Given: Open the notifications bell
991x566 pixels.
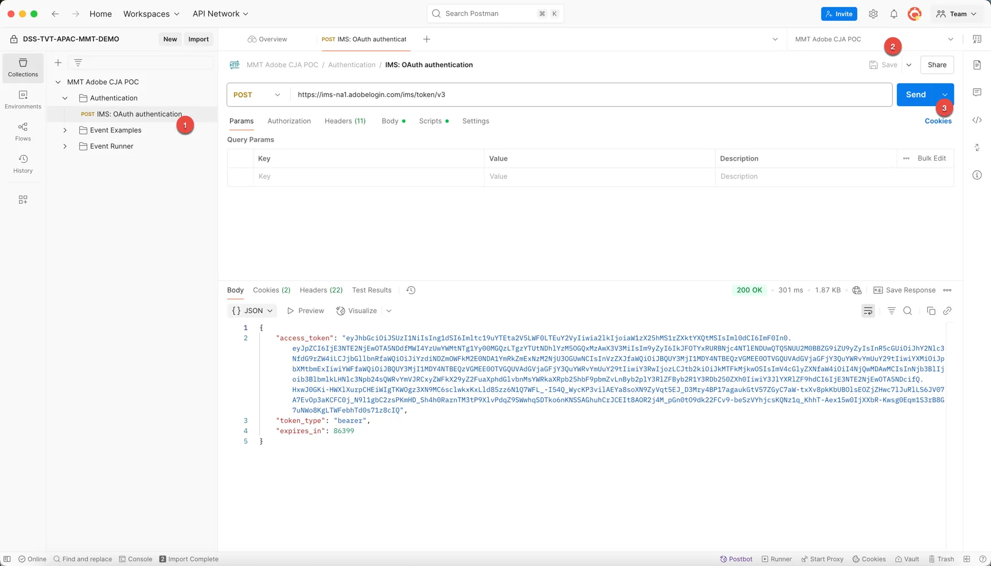Looking at the screenshot, I should (x=894, y=14).
